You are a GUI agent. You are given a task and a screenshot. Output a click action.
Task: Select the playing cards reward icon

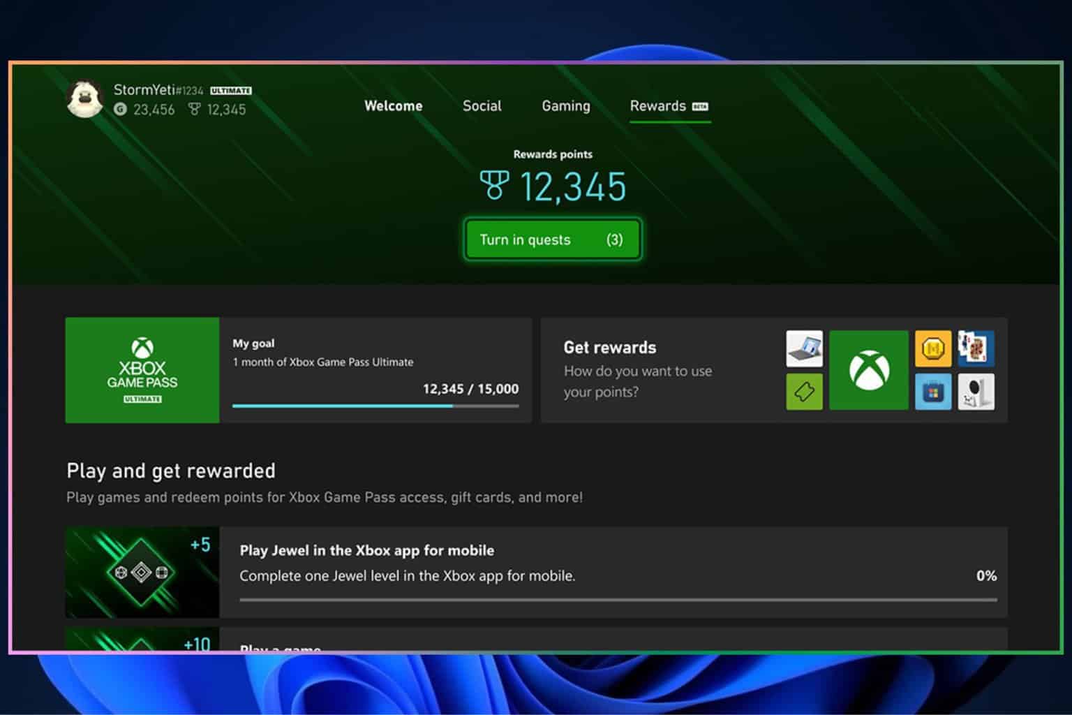pos(976,348)
